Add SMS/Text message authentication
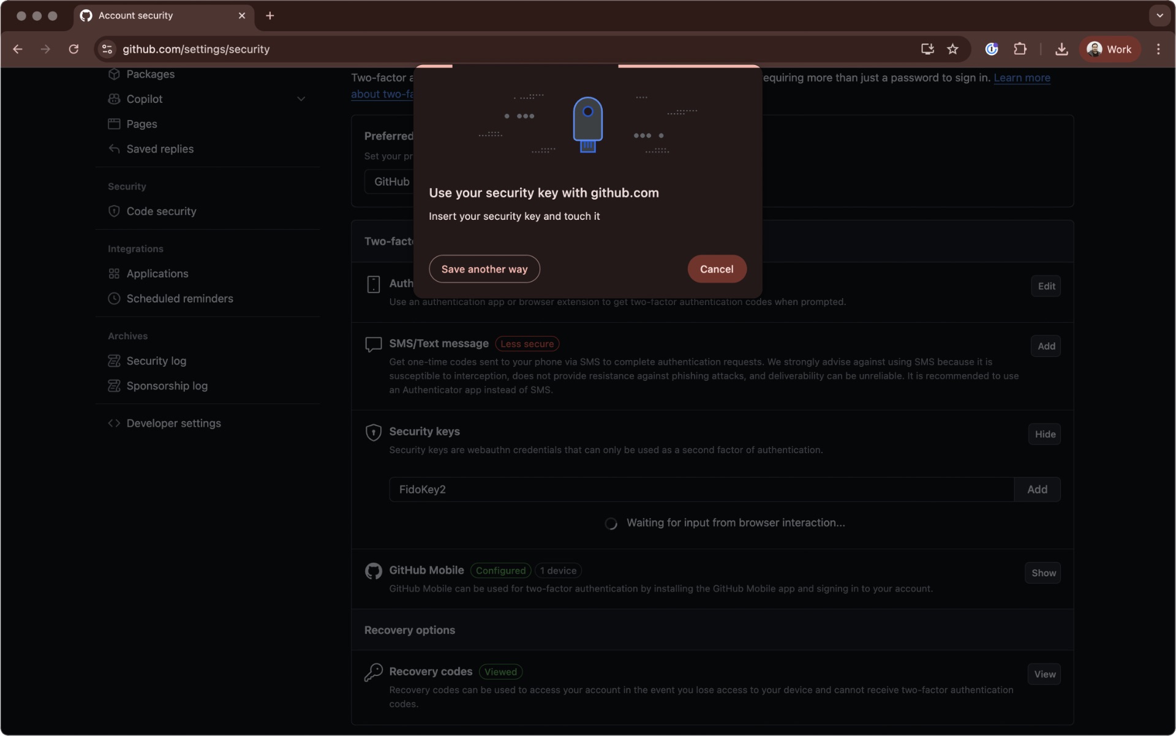This screenshot has height=736, width=1176. pyautogui.click(x=1046, y=346)
